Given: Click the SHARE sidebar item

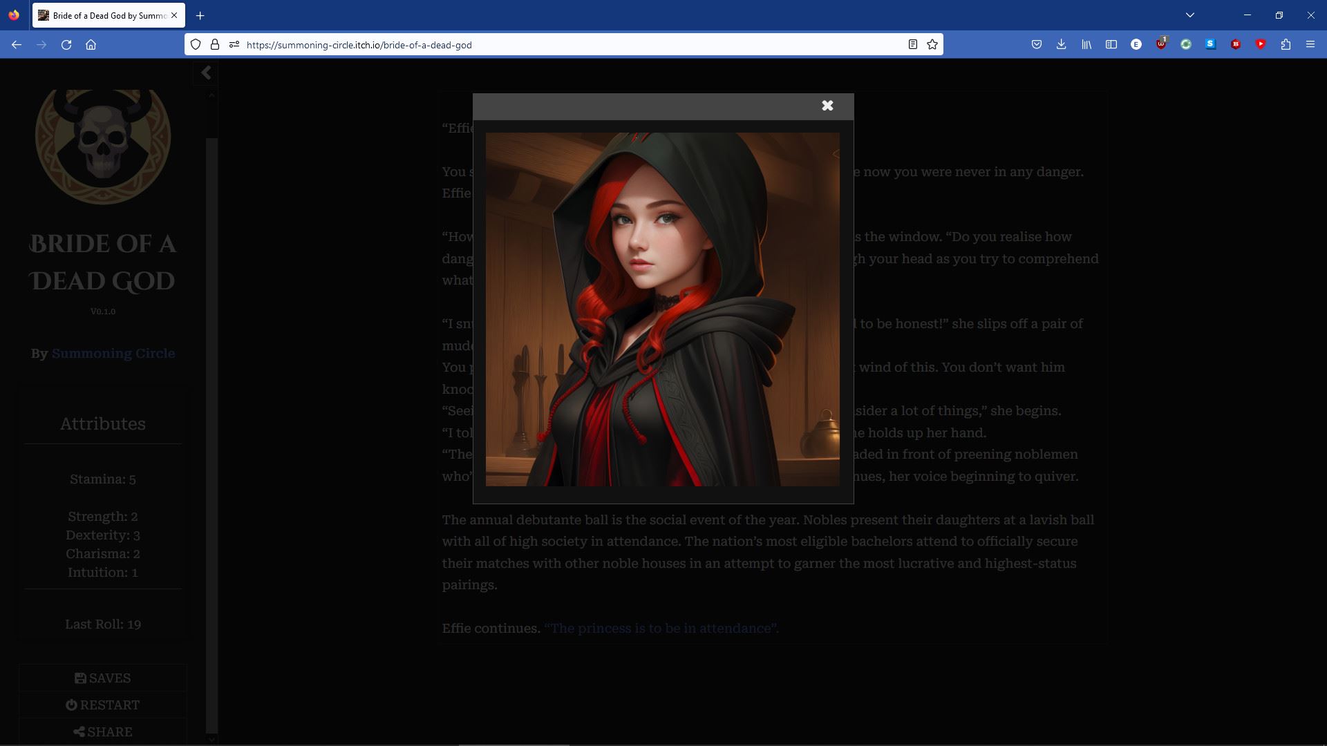Looking at the screenshot, I should pos(102,732).
